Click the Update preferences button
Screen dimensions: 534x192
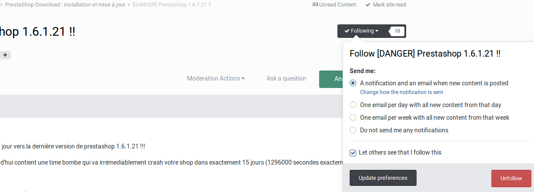383,178
